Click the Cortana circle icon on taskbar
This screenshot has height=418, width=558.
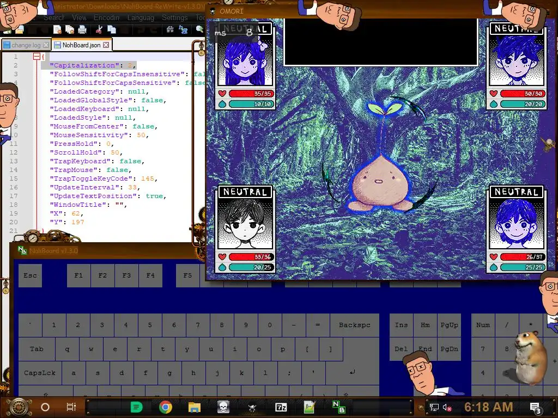click(45, 407)
